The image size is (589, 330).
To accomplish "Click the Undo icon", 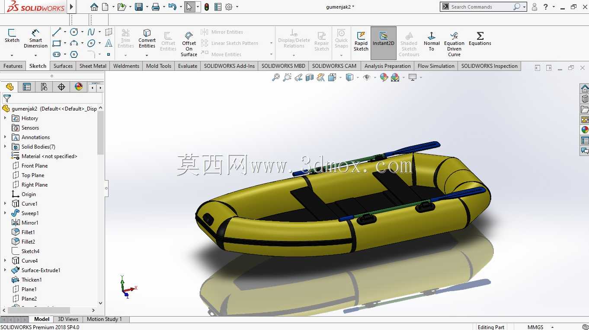I will (x=172, y=7).
